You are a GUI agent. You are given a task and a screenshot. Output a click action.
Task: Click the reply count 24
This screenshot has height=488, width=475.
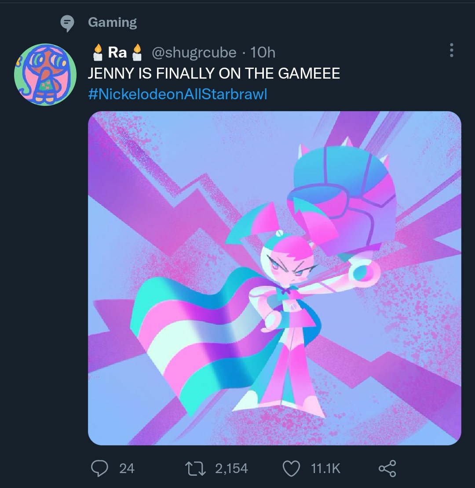[127, 469]
